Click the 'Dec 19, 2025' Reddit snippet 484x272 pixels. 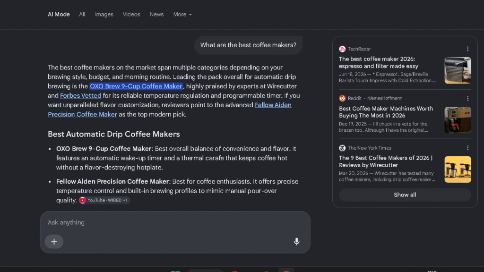tap(383, 127)
